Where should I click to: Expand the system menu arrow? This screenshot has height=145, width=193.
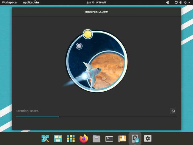pos(189,2)
